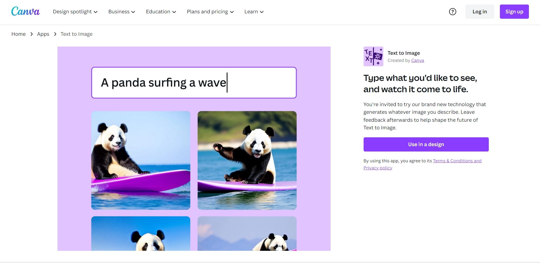Open the Canva creator link
This screenshot has width=540, height=263.
pyautogui.click(x=417, y=60)
